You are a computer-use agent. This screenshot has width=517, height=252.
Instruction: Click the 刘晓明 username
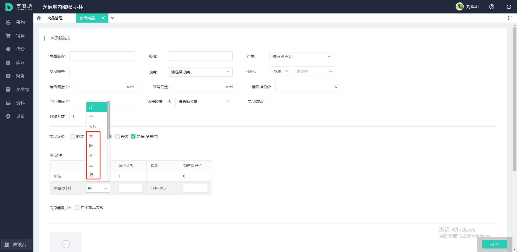pos(472,7)
